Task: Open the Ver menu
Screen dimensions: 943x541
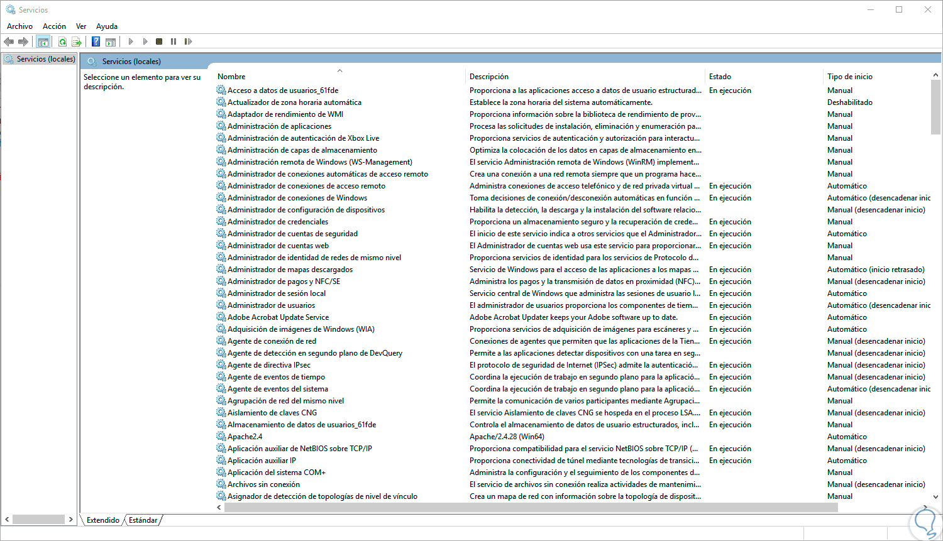Action: [x=81, y=26]
